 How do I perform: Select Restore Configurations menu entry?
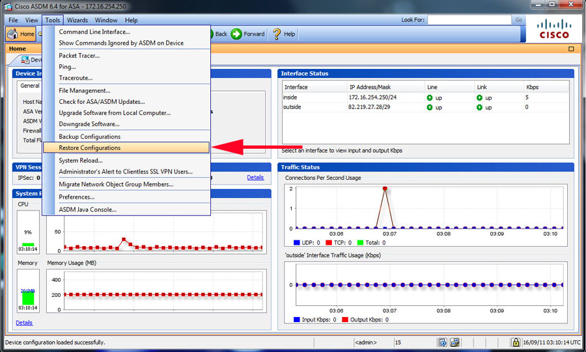[x=126, y=147]
